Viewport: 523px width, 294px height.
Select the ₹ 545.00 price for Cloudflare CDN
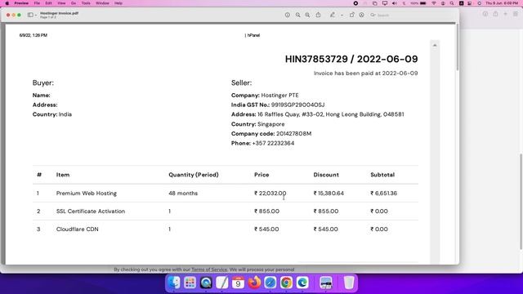pyautogui.click(x=266, y=229)
